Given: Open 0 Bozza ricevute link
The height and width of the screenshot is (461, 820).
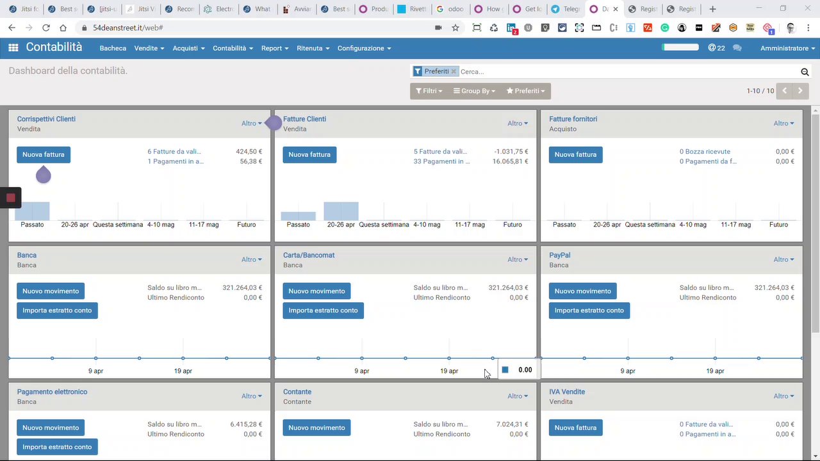Looking at the screenshot, I should click(705, 152).
